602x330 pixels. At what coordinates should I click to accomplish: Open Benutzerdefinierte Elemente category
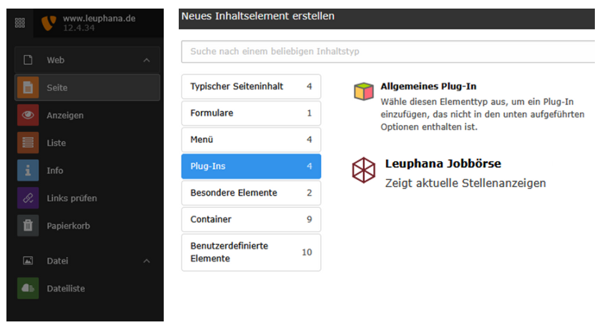click(x=251, y=252)
